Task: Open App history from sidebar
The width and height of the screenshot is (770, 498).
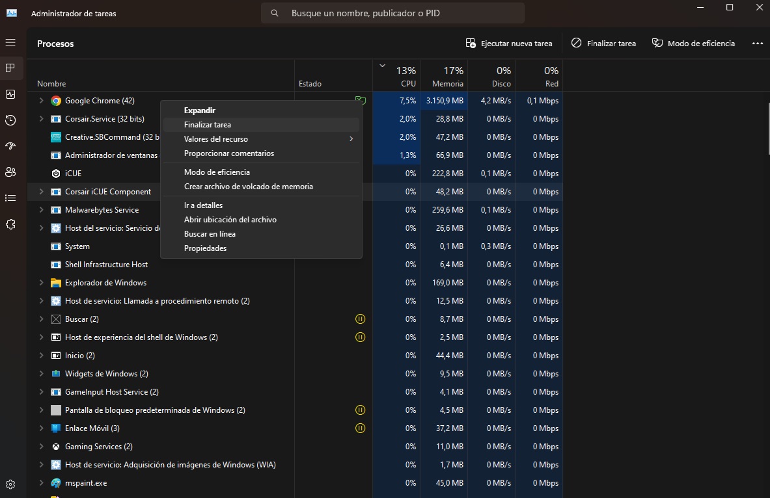Action: click(10, 120)
